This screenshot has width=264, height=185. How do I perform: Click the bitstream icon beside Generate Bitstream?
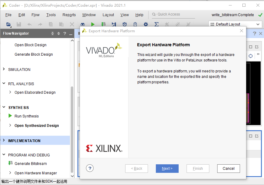click(10, 163)
